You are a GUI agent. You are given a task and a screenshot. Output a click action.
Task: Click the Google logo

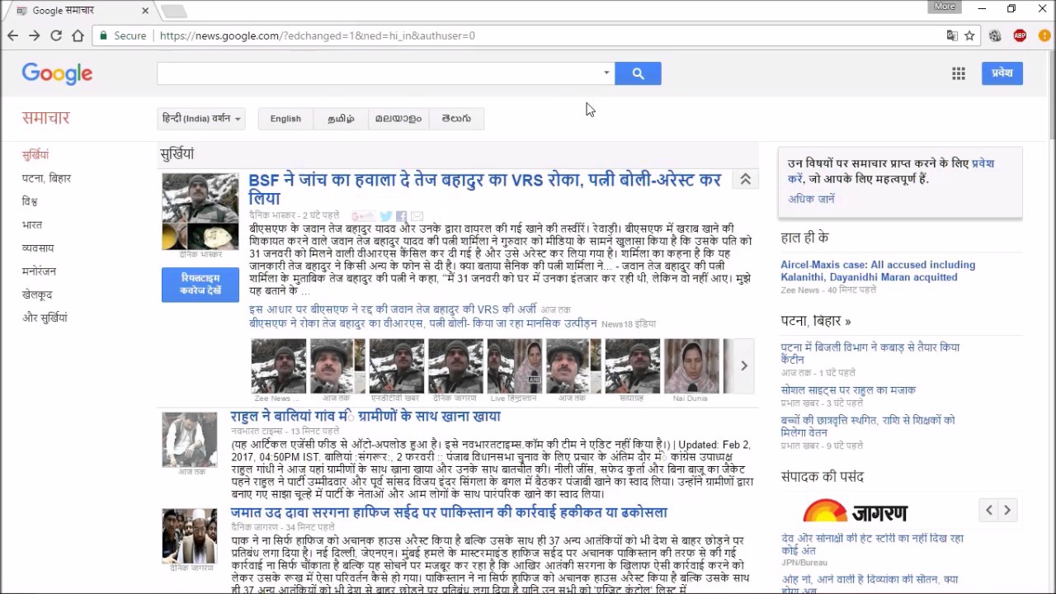(57, 73)
